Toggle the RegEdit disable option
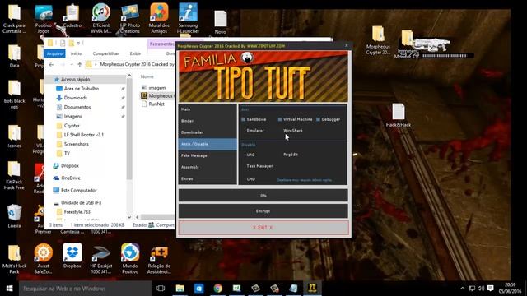The width and height of the screenshot is (527, 296). tap(291, 155)
